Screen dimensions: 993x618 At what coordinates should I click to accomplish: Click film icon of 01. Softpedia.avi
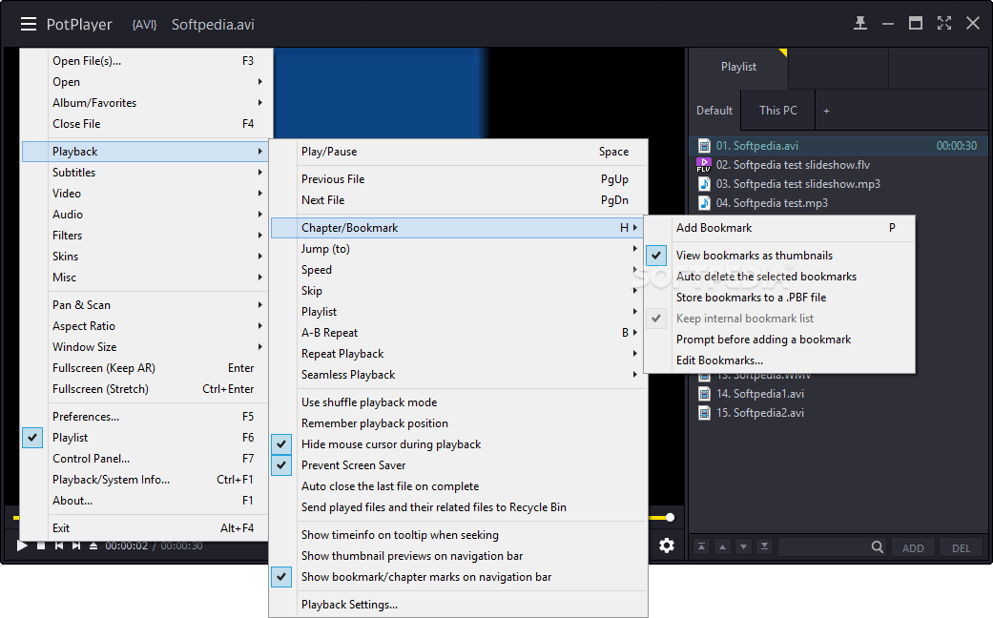[x=704, y=146]
